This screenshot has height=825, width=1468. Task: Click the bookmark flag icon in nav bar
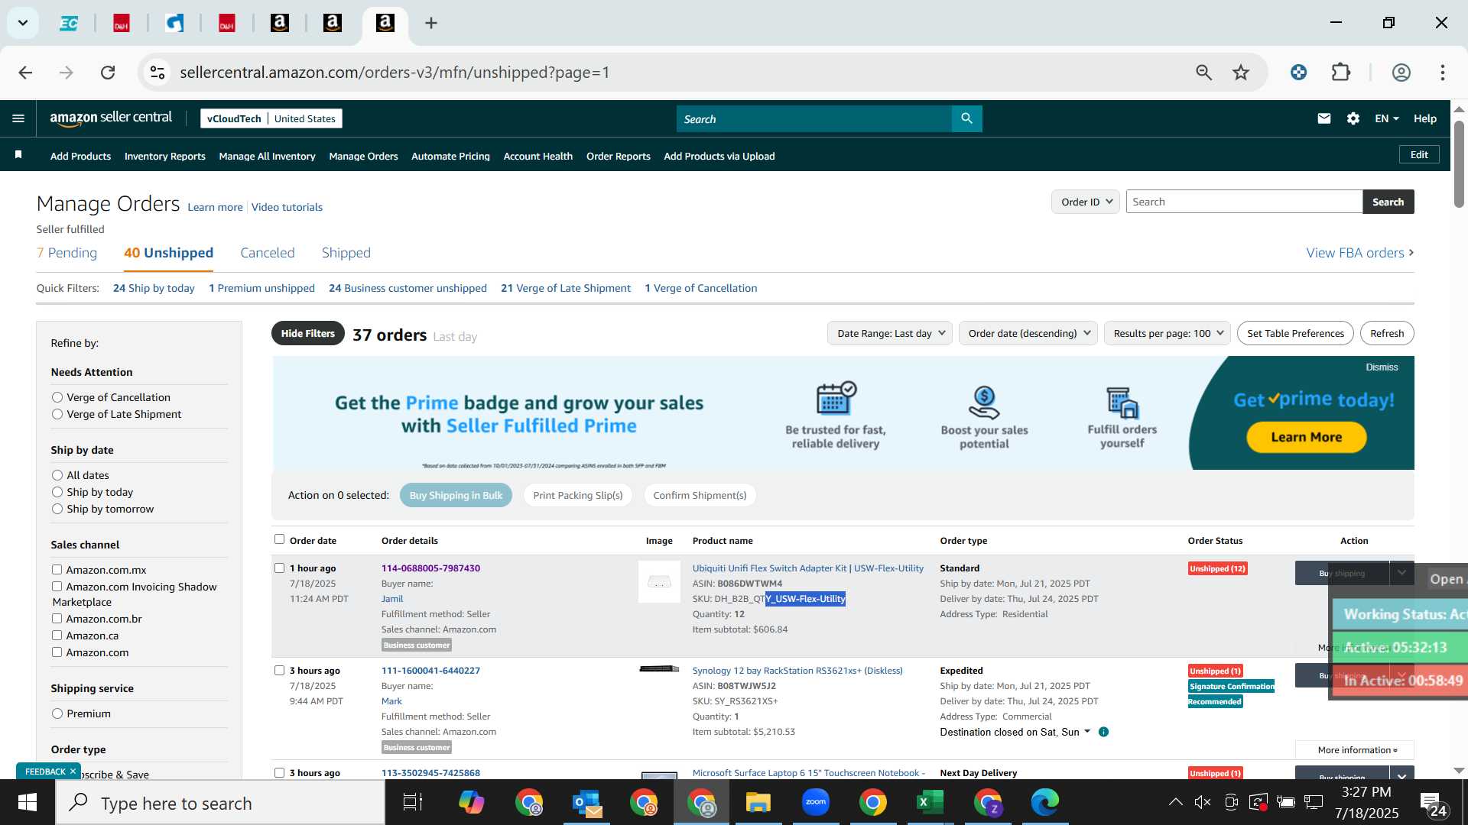pos(18,155)
